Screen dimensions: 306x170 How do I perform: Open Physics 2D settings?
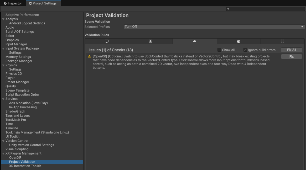click(14, 74)
